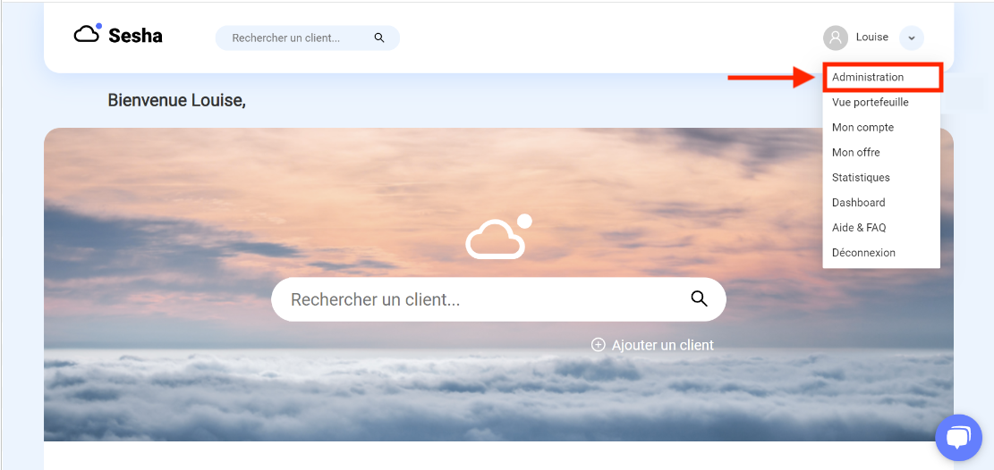Click the Ajouter un client link

pyautogui.click(x=652, y=345)
